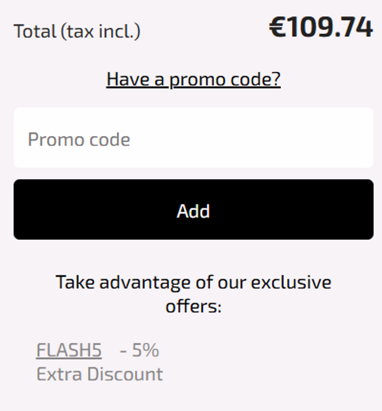
Task: Select the order total price value
Action: (x=320, y=28)
